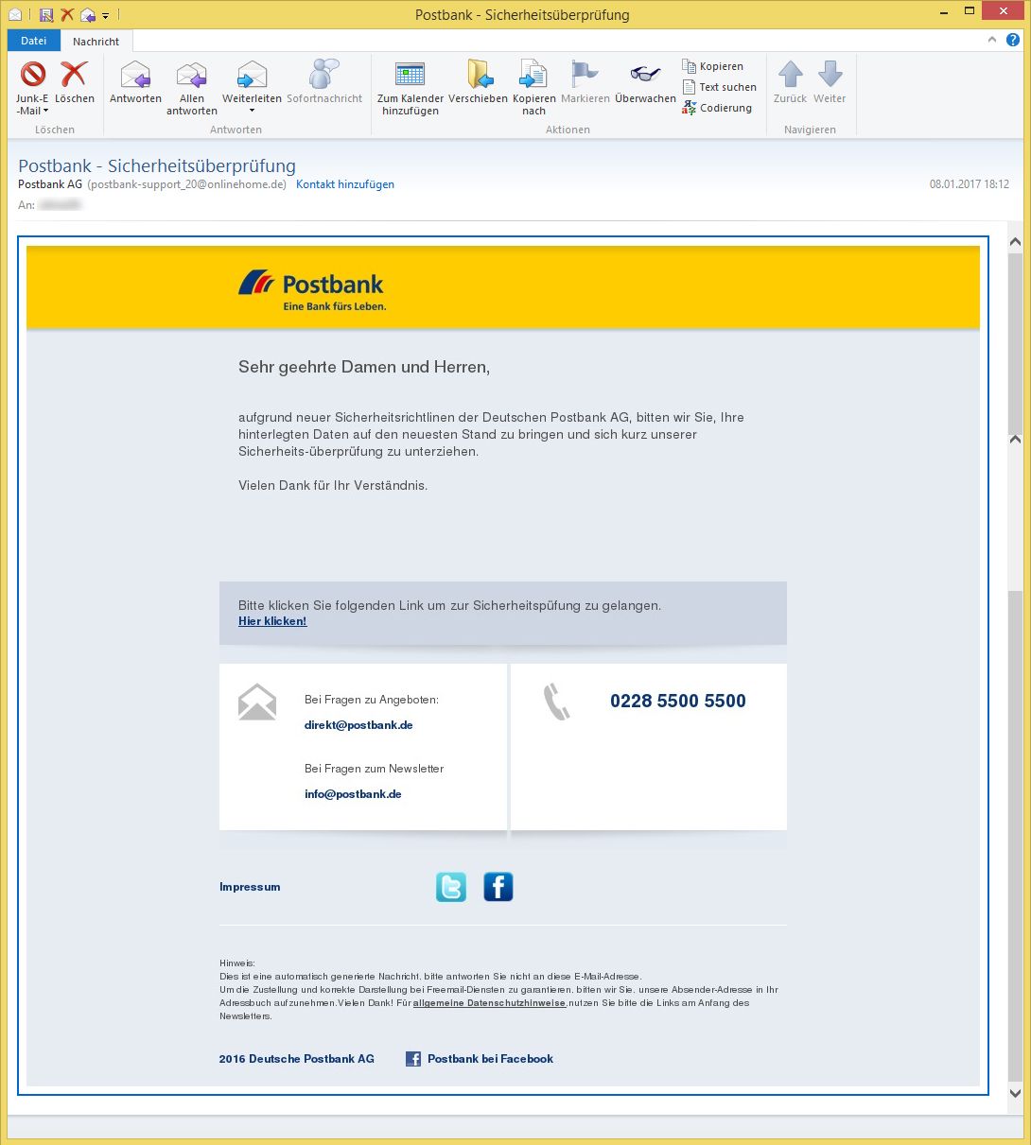The width and height of the screenshot is (1031, 1145).
Task: Click the sender name Postbank AG
Action: 50,184
